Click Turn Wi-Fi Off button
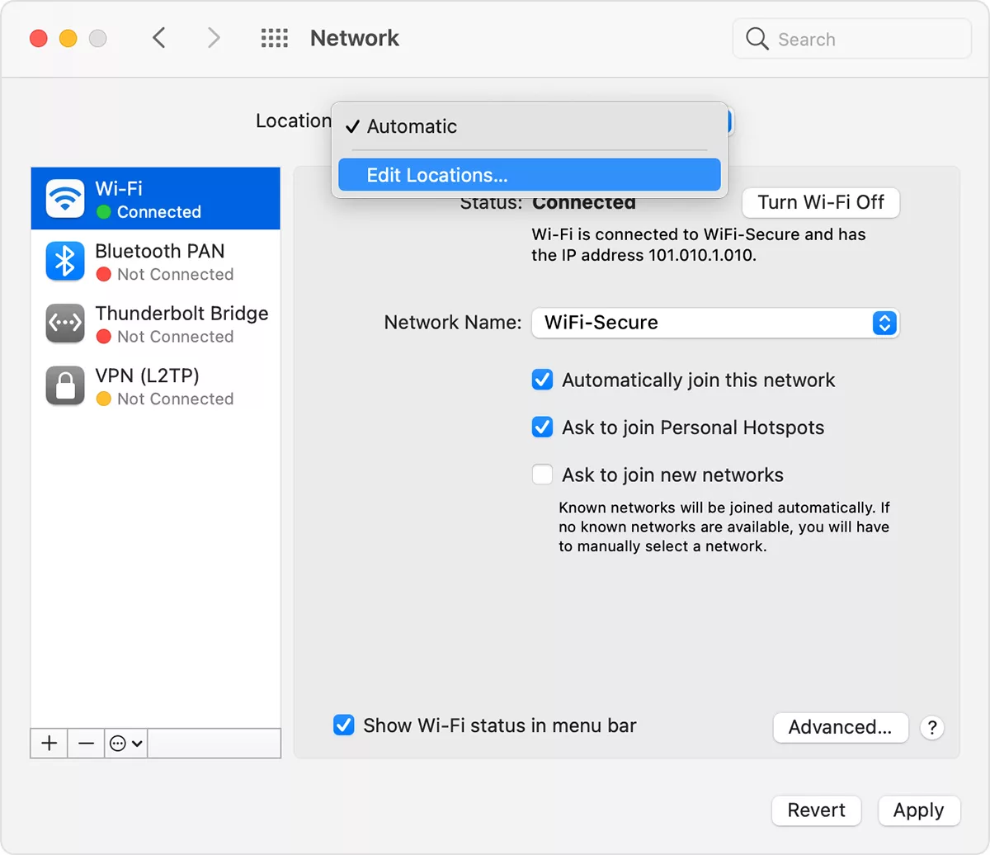The height and width of the screenshot is (855, 990). [819, 202]
